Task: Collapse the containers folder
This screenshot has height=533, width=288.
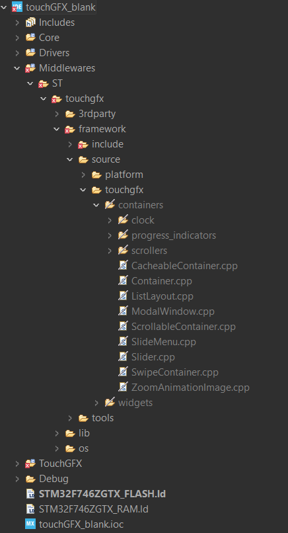Action: pyautogui.click(x=96, y=205)
